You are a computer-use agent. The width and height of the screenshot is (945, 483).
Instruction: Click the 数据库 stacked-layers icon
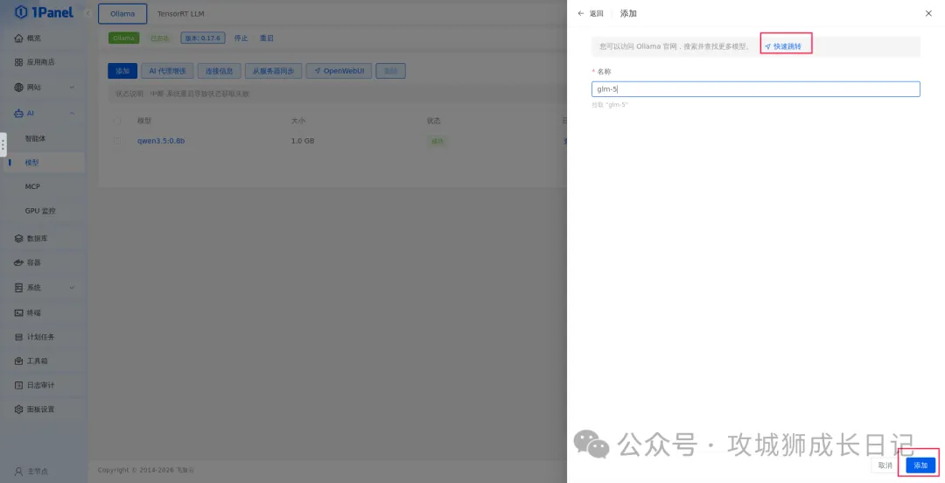click(x=18, y=238)
